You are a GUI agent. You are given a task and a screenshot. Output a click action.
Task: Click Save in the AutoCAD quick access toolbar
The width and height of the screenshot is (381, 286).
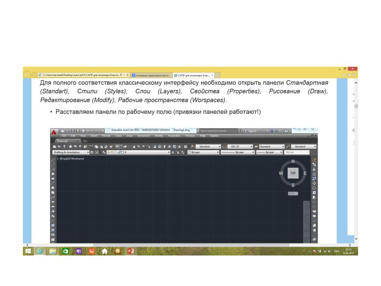73,131
